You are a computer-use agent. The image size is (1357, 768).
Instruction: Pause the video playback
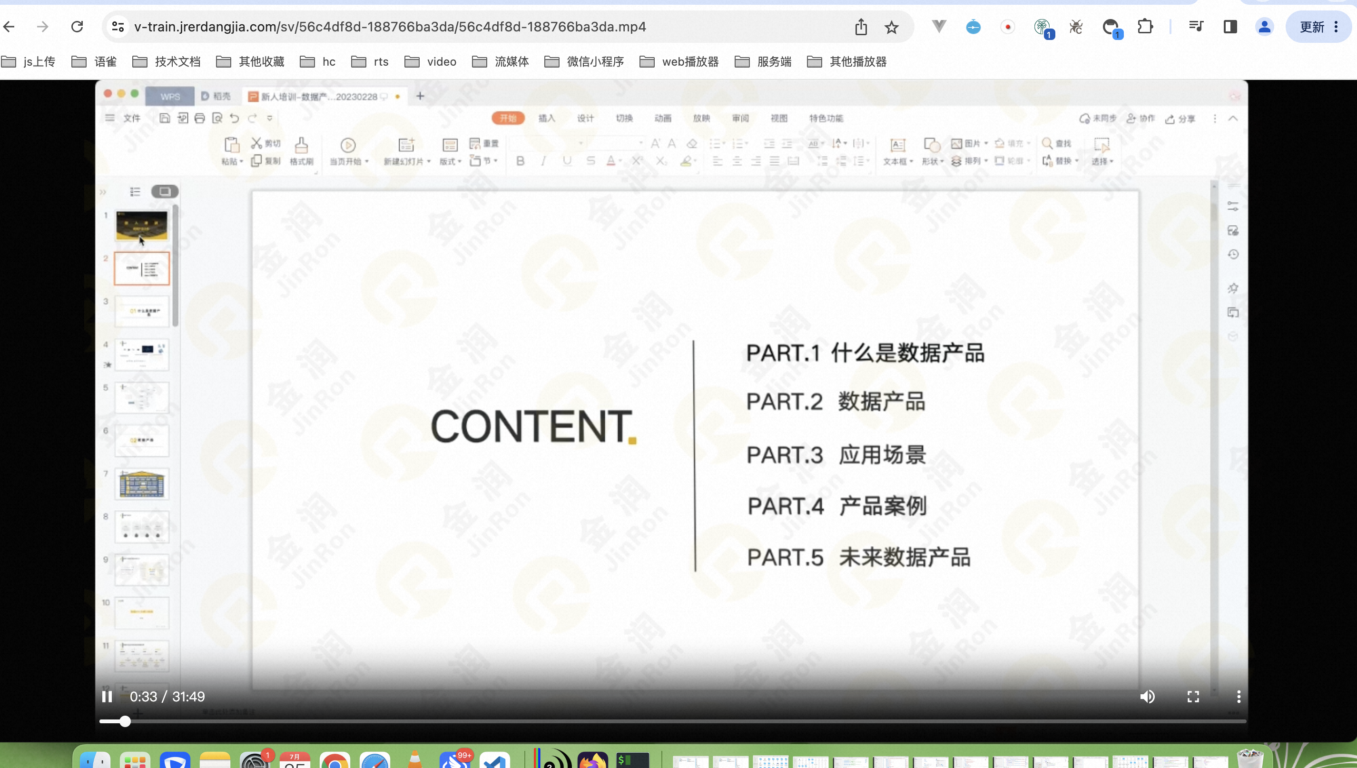(107, 696)
